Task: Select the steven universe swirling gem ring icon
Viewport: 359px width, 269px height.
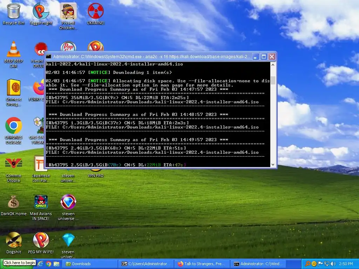Action: [68, 207]
